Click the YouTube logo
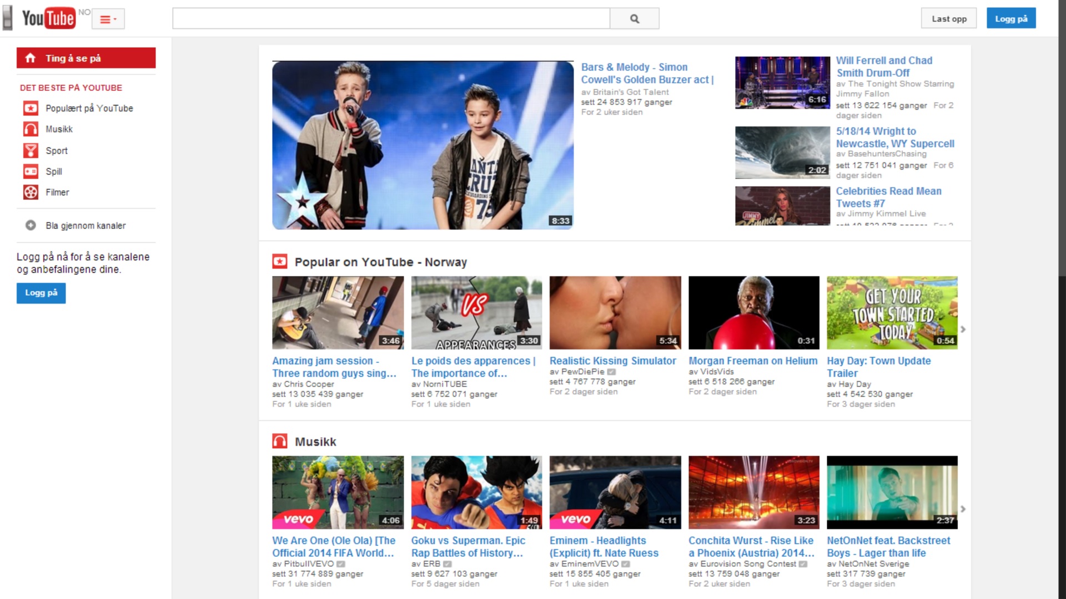1066x599 pixels. tap(48, 18)
